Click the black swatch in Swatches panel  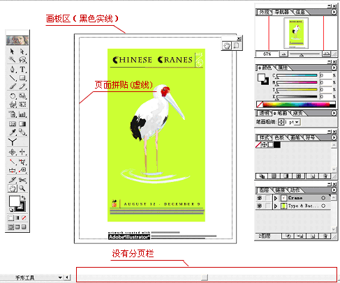(x=277, y=145)
